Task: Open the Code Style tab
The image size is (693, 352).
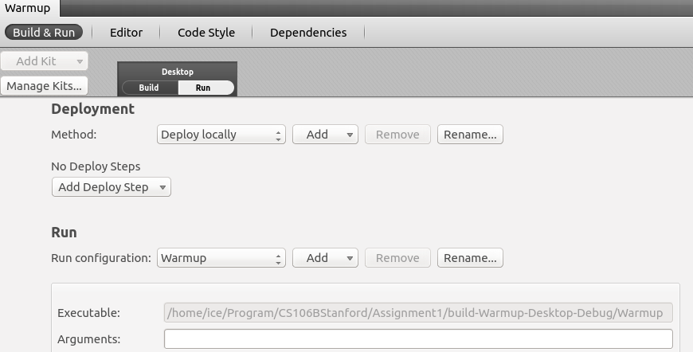Action: (206, 32)
